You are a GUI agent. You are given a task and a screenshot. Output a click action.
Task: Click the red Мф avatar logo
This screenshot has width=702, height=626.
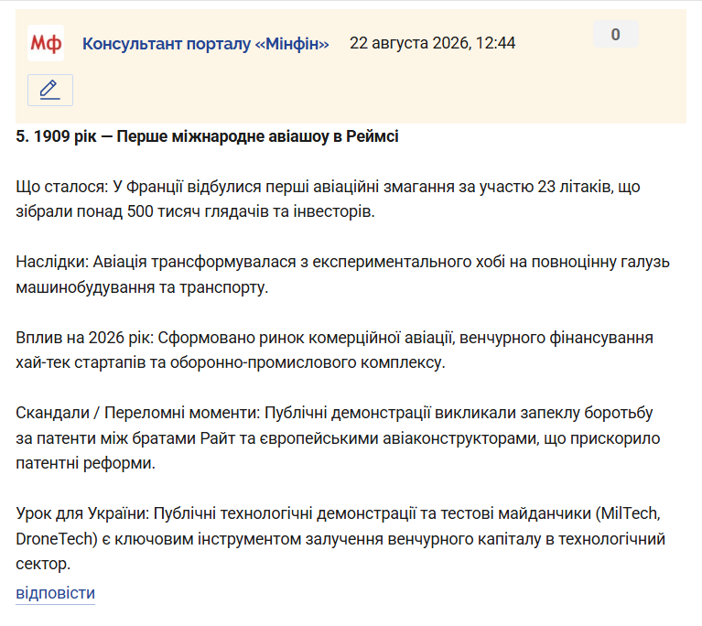(x=45, y=43)
